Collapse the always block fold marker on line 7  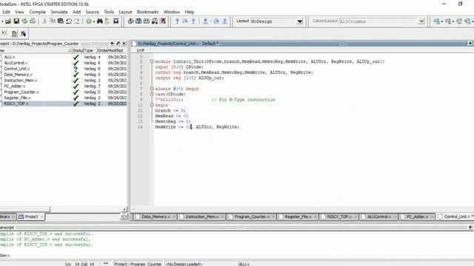[152, 89]
